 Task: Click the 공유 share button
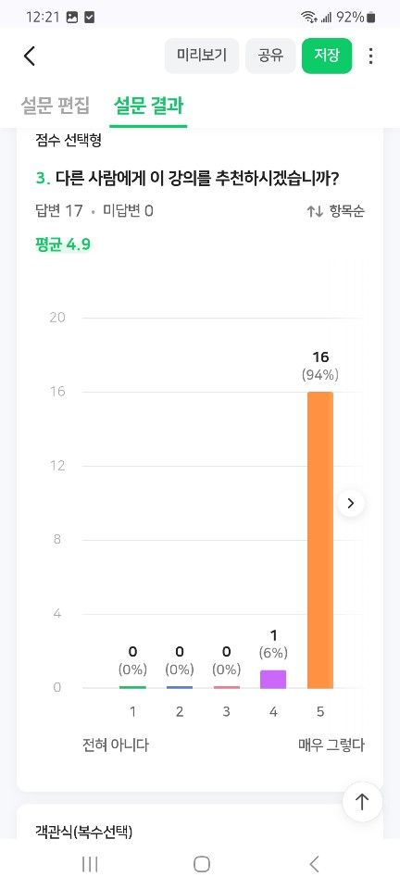(270, 56)
